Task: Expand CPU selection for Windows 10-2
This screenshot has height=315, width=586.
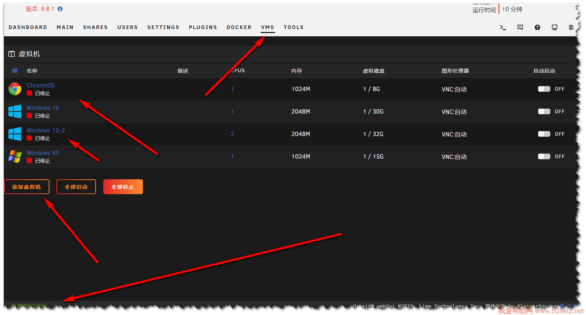Action: click(x=232, y=134)
